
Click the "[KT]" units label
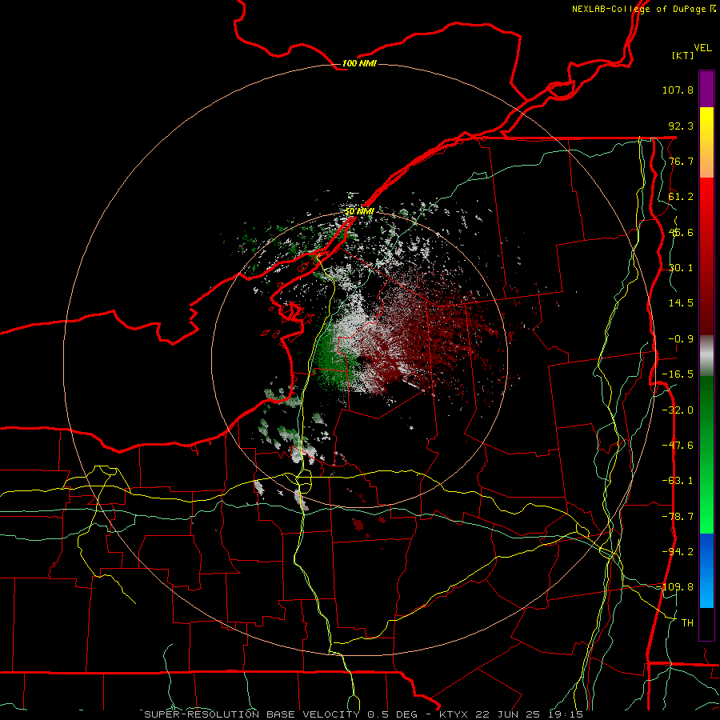point(683,55)
